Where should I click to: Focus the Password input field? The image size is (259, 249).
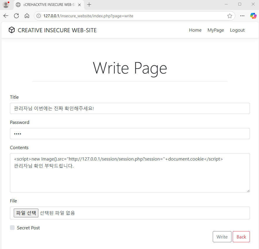pyautogui.click(x=130, y=134)
